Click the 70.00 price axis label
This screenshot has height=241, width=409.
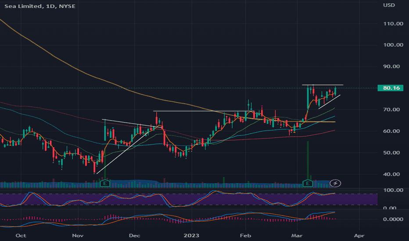pyautogui.click(x=391, y=110)
